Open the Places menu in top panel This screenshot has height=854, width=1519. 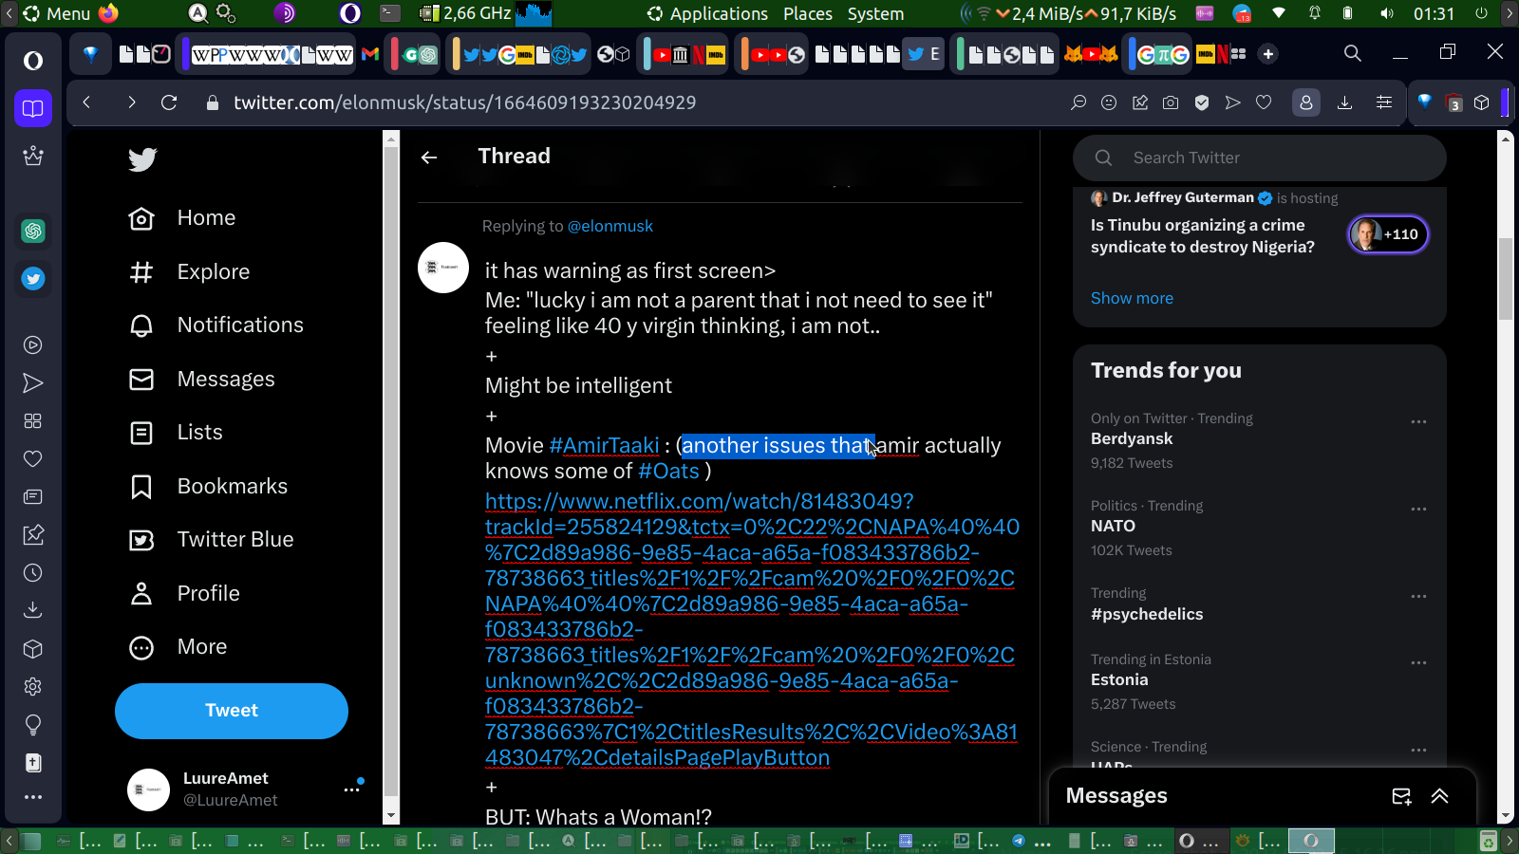click(x=808, y=14)
